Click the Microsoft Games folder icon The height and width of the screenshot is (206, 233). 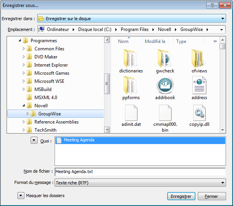[29, 73]
